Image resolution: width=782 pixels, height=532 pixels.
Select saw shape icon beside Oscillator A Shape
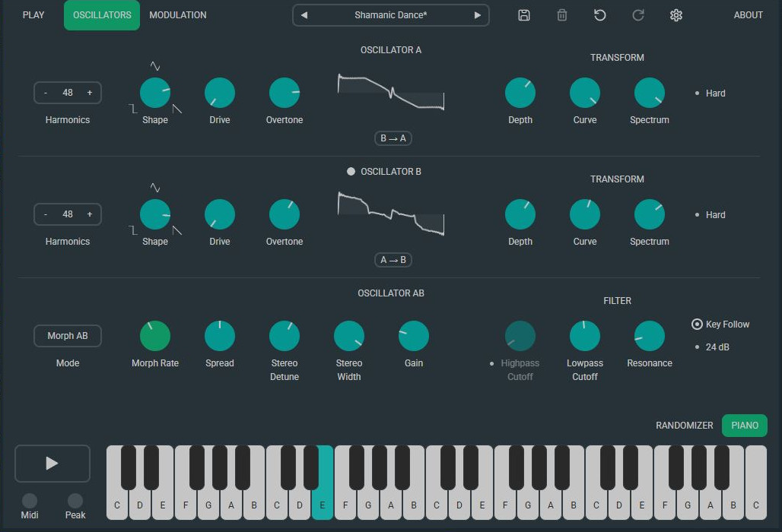[x=177, y=108]
